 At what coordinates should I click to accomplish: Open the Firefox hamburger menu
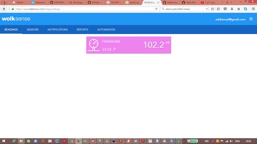253,9
